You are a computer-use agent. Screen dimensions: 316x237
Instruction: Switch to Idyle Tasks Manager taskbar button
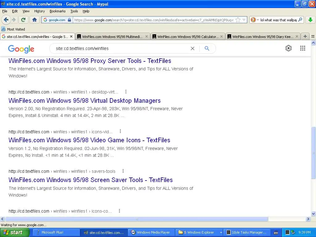(247, 232)
